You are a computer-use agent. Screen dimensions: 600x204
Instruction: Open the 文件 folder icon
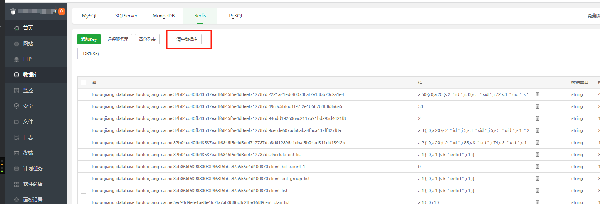point(17,121)
